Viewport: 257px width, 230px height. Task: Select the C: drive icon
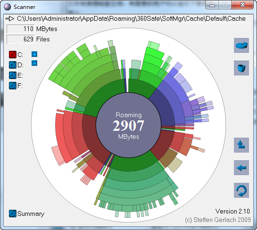coord(13,55)
